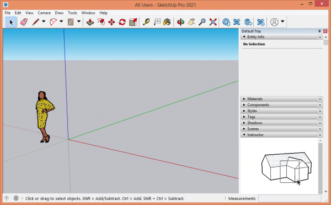
Task: Select the Text label tool
Action: coord(157,22)
